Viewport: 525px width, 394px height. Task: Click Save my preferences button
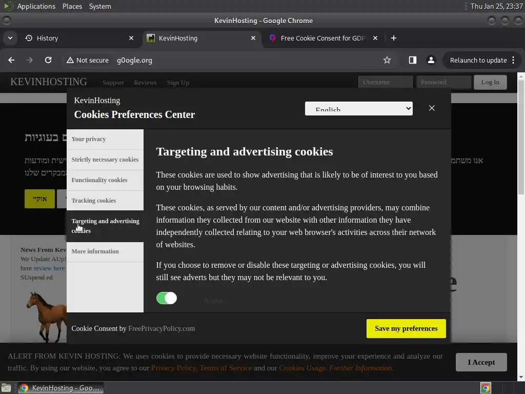[406, 328]
